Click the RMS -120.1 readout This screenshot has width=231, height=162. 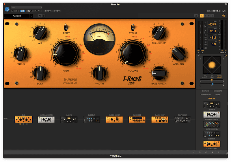pyautogui.click(x=212, y=31)
